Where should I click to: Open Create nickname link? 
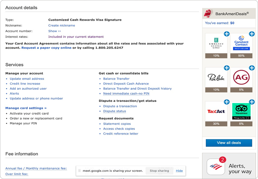coord(62,25)
